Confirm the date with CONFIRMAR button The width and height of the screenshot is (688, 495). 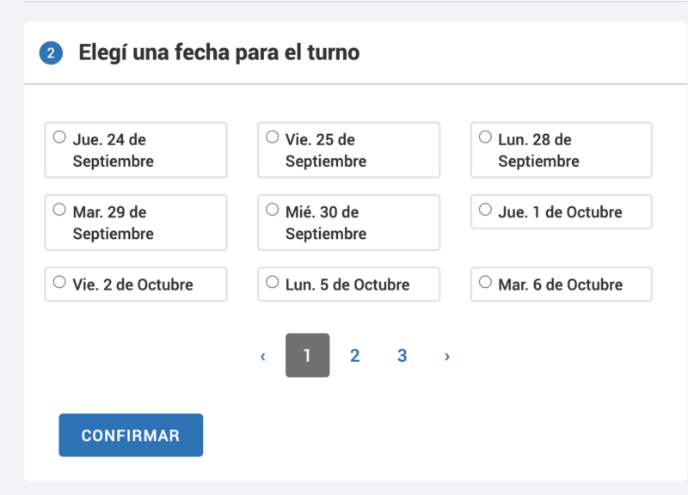[131, 435]
